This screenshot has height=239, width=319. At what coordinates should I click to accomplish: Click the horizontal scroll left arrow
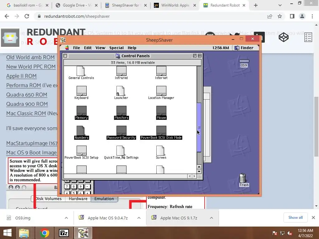click(x=190, y=176)
